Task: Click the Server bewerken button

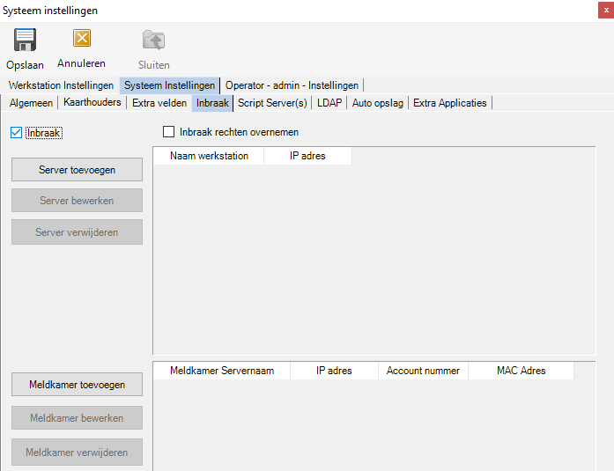Action: [78, 201]
